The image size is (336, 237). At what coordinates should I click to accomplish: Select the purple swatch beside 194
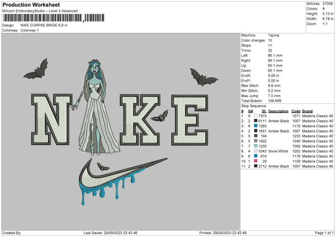click(256, 136)
